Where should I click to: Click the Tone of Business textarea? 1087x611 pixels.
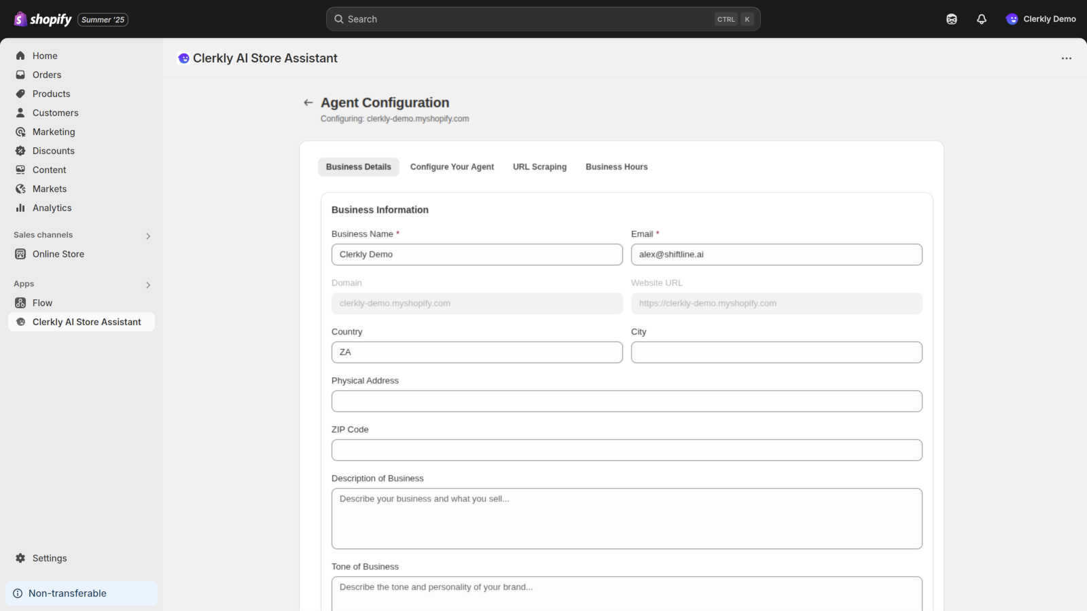627,594
